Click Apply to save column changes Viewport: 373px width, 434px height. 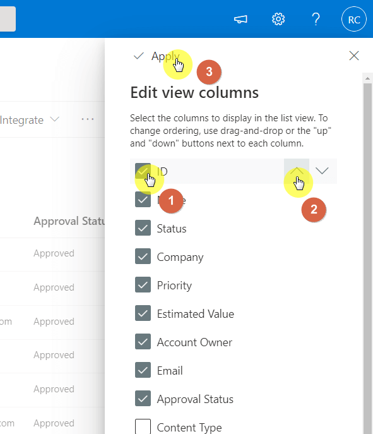click(157, 56)
